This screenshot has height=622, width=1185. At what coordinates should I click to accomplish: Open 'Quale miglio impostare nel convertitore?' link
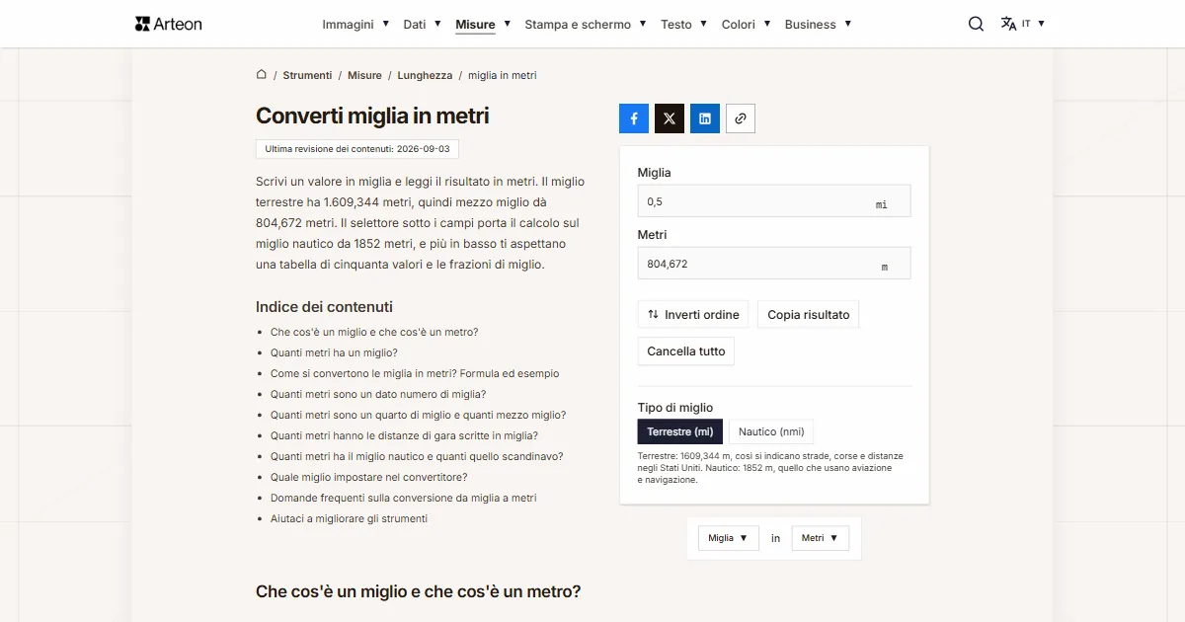coord(369,477)
